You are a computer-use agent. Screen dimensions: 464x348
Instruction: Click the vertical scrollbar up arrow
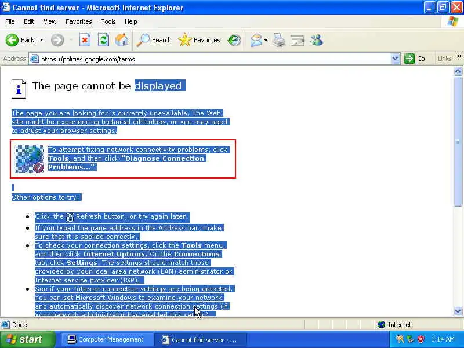[x=458, y=71]
